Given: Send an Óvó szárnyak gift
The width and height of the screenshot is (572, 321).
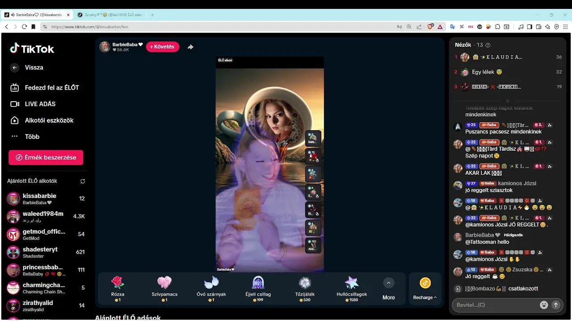Looking at the screenshot, I should click(x=211, y=288).
